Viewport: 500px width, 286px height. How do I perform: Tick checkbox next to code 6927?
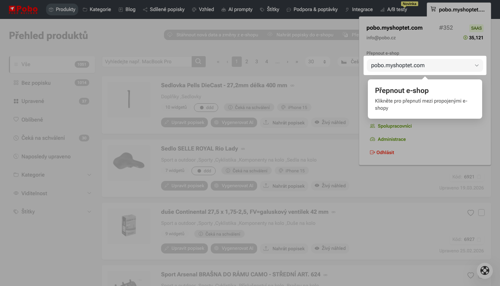pos(479,240)
